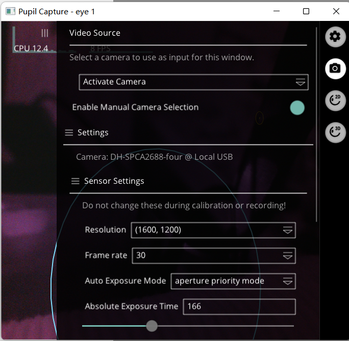
Task: Collapse the Sensor Settings section
Action: (x=75, y=181)
